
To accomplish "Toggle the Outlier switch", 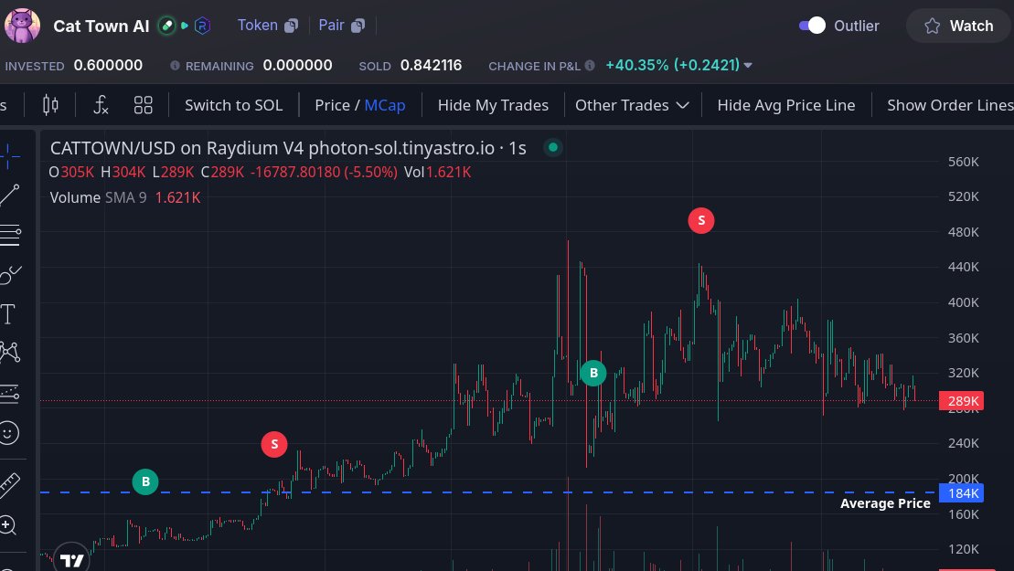I will pyautogui.click(x=812, y=26).
